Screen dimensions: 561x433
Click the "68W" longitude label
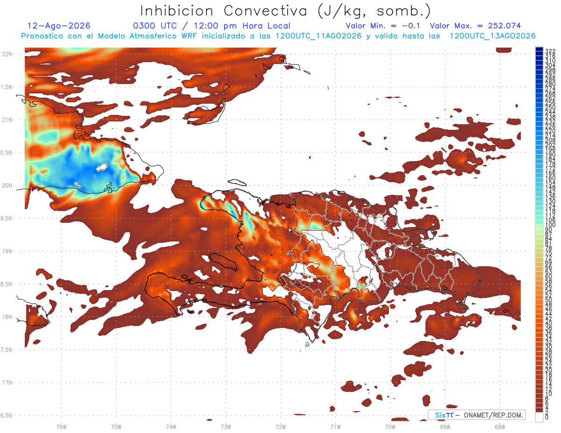click(500, 426)
